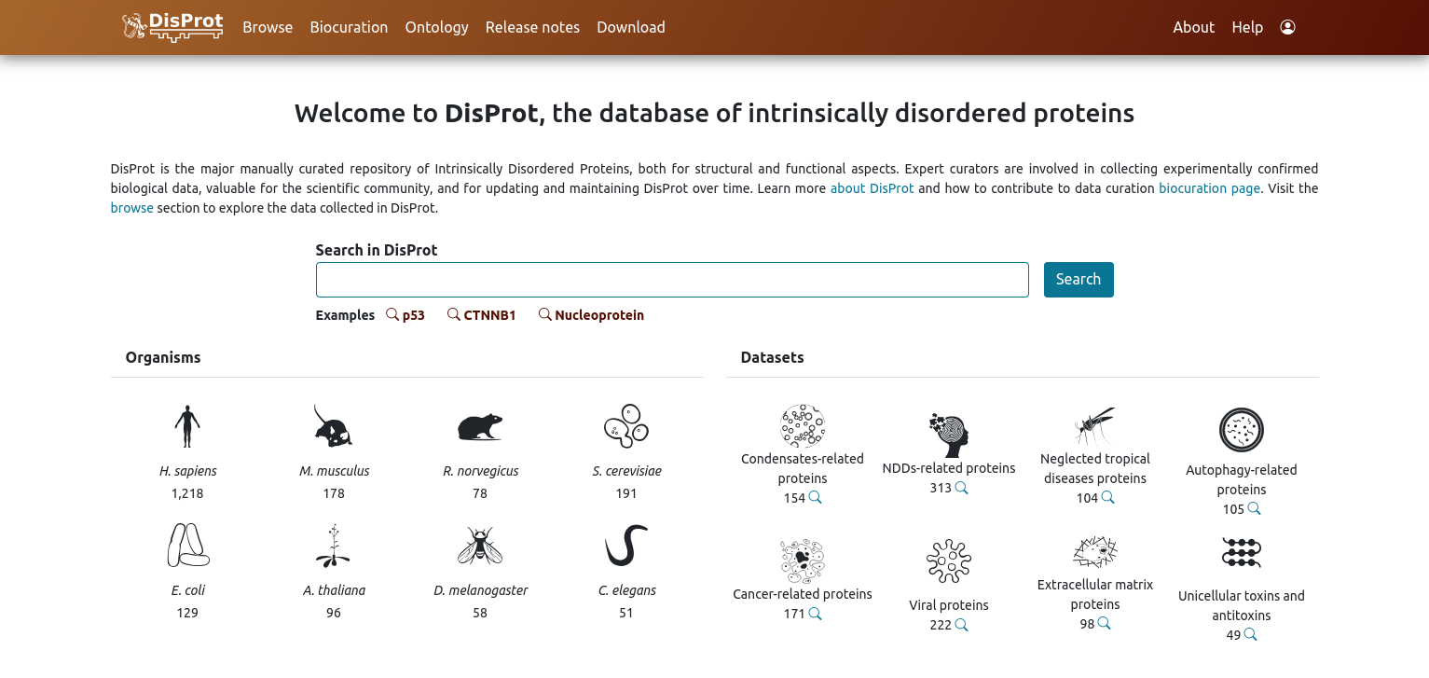The image size is (1429, 678).
Task: Click the Organisms section heading
Action: click(x=163, y=357)
